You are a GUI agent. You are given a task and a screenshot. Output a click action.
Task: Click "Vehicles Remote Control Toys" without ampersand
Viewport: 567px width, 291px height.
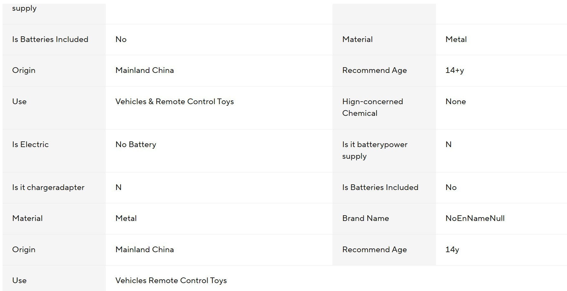point(171,281)
